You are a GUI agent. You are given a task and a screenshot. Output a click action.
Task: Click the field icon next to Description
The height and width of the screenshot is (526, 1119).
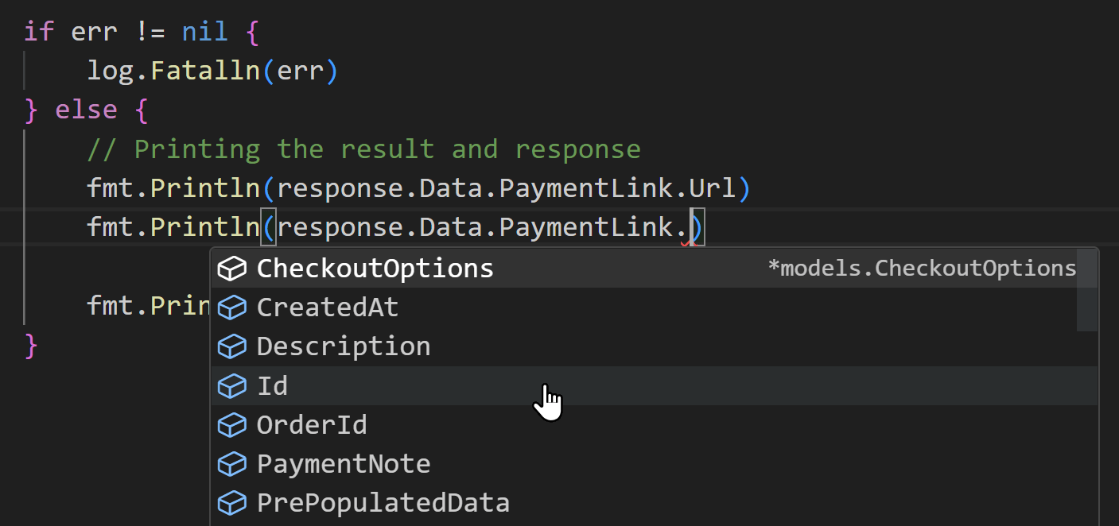pos(231,346)
